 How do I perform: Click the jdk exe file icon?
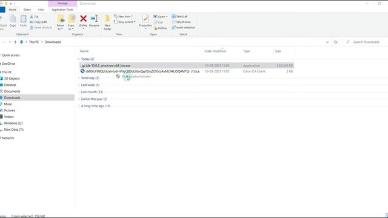click(x=83, y=66)
